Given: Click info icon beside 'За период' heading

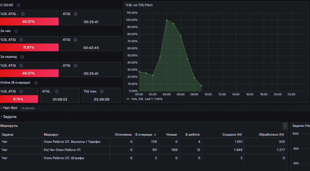Looking at the screenshot, I should click(22, 57).
